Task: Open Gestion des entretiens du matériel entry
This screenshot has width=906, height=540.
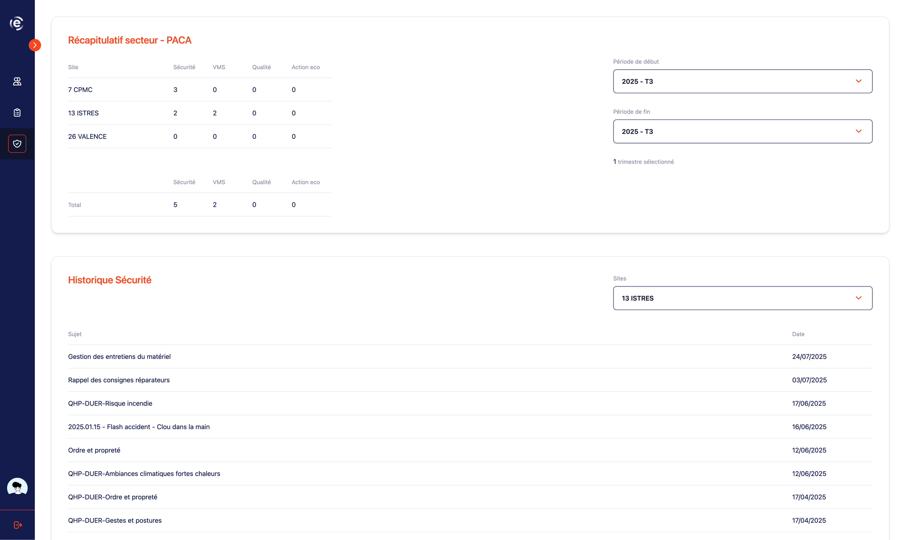Action: point(119,357)
